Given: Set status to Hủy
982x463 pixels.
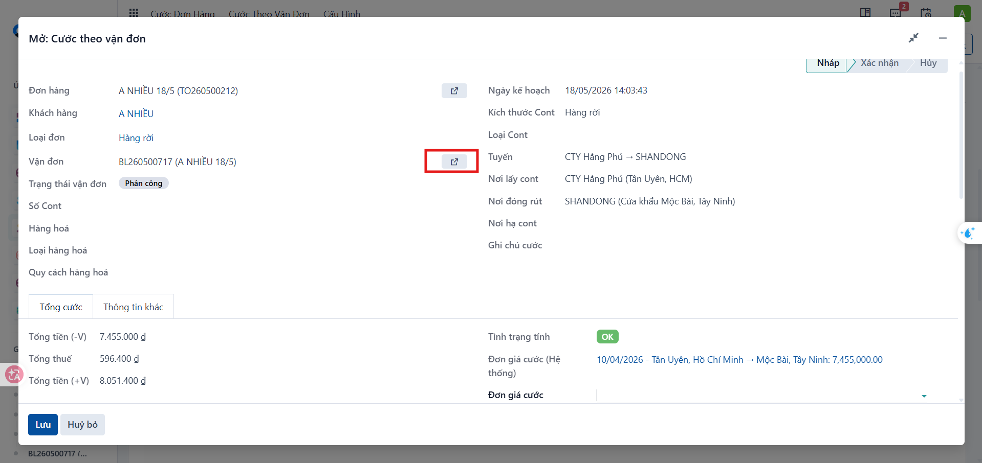Looking at the screenshot, I should [928, 63].
